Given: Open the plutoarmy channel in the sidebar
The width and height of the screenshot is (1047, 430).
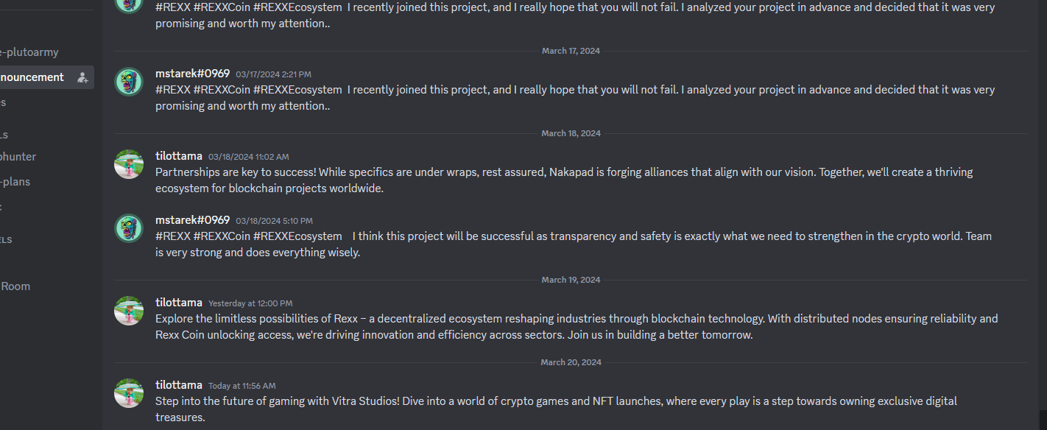Looking at the screenshot, I should point(29,52).
